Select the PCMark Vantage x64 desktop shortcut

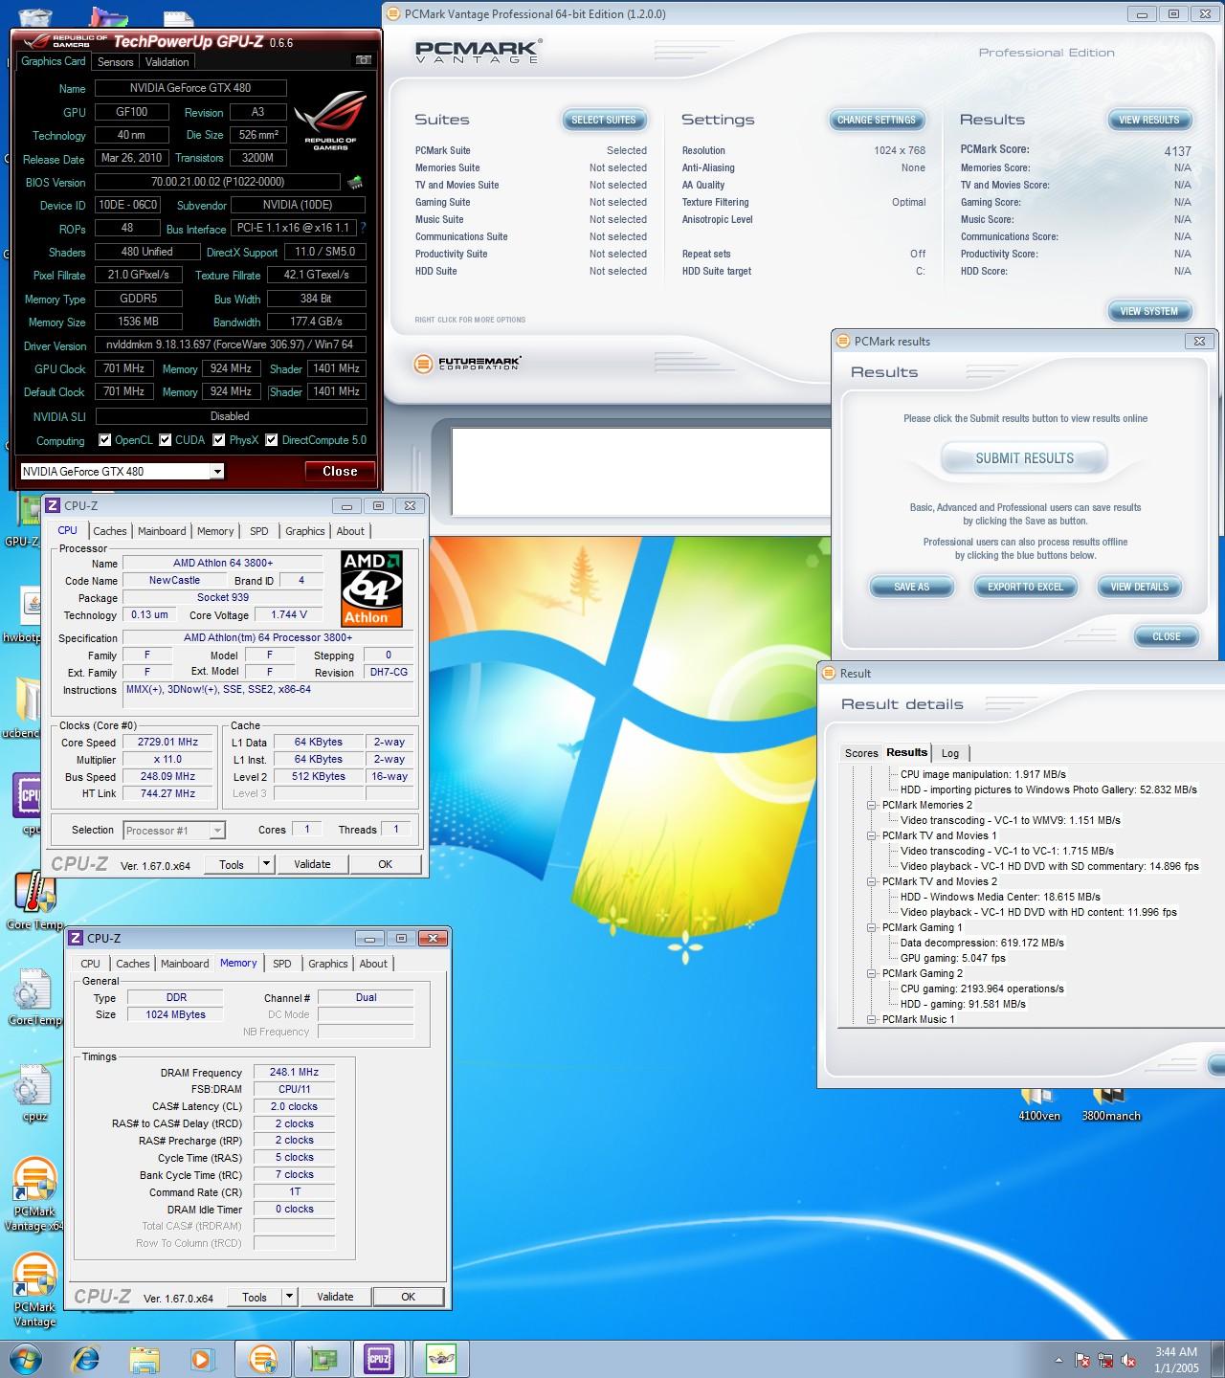click(x=34, y=1192)
